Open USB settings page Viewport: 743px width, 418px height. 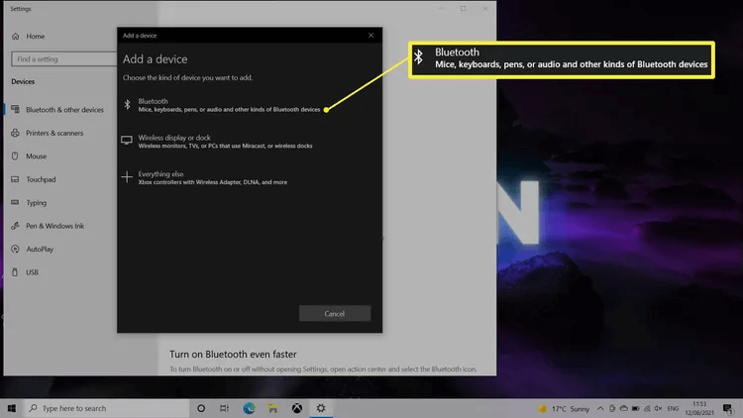click(32, 271)
